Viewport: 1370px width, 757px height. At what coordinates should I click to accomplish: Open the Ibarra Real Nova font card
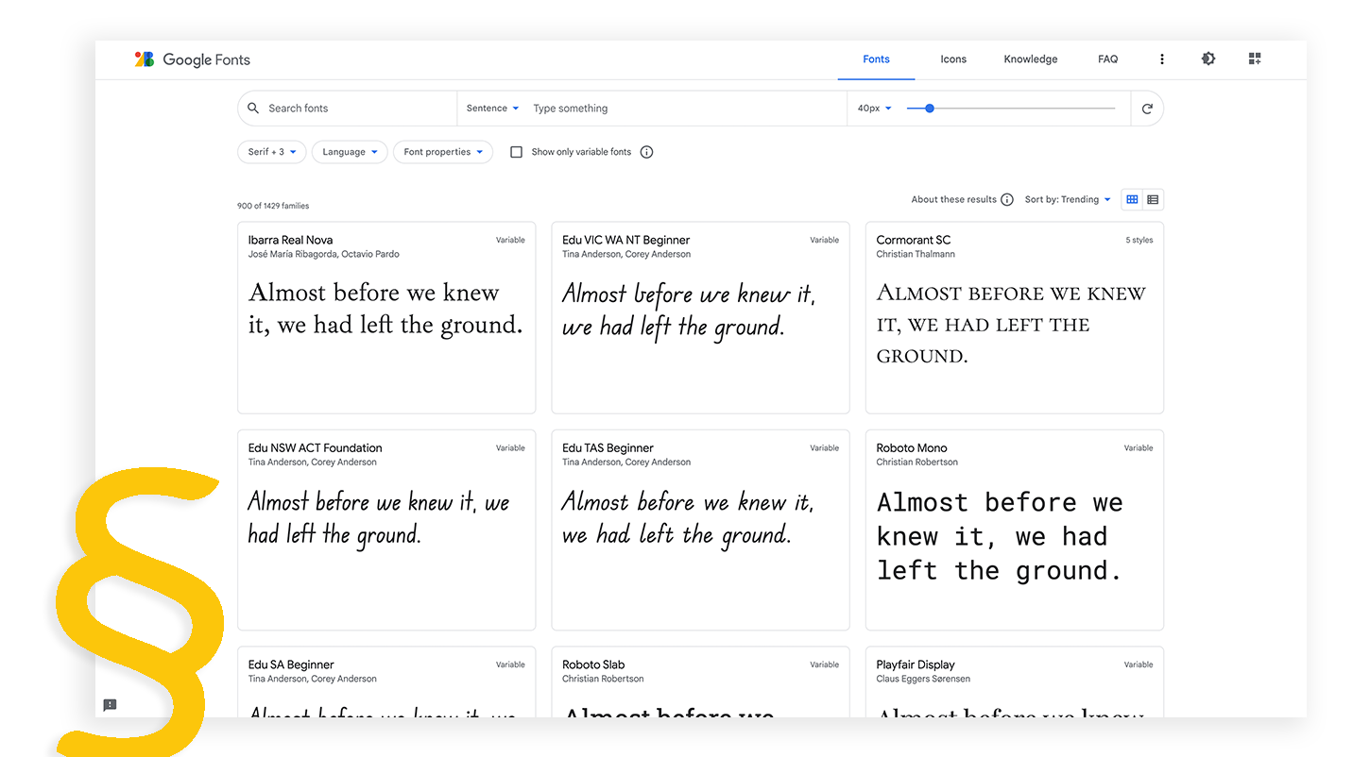386,318
